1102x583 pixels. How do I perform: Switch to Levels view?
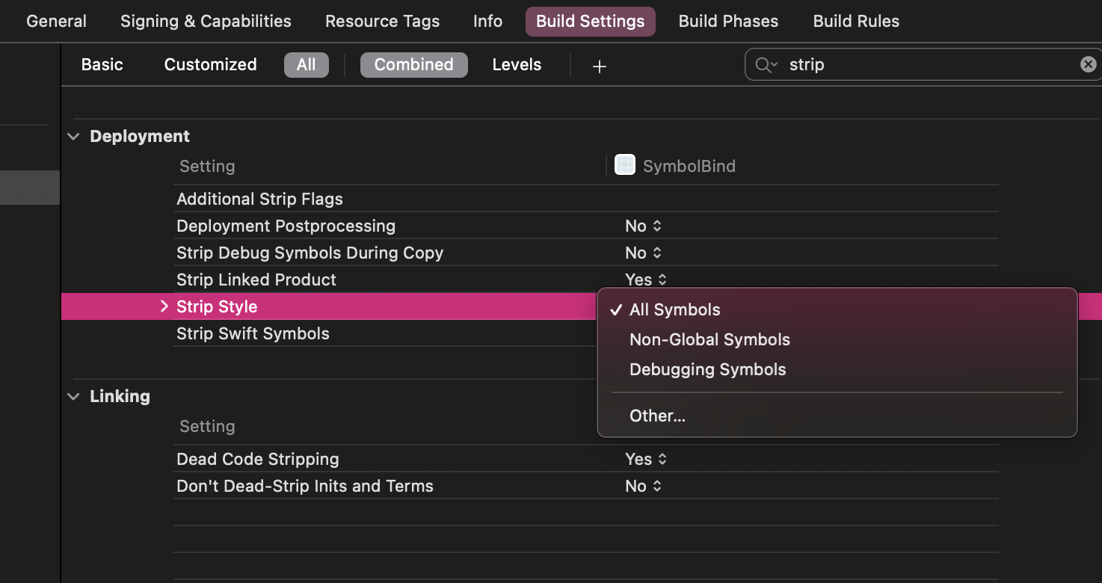517,64
